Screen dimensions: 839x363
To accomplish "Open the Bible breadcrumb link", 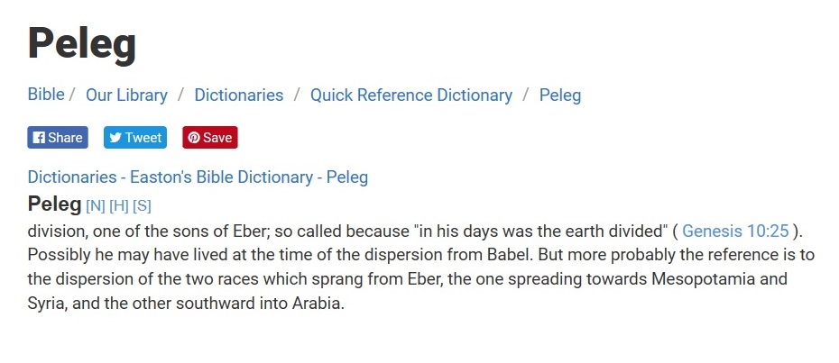I will click(46, 95).
